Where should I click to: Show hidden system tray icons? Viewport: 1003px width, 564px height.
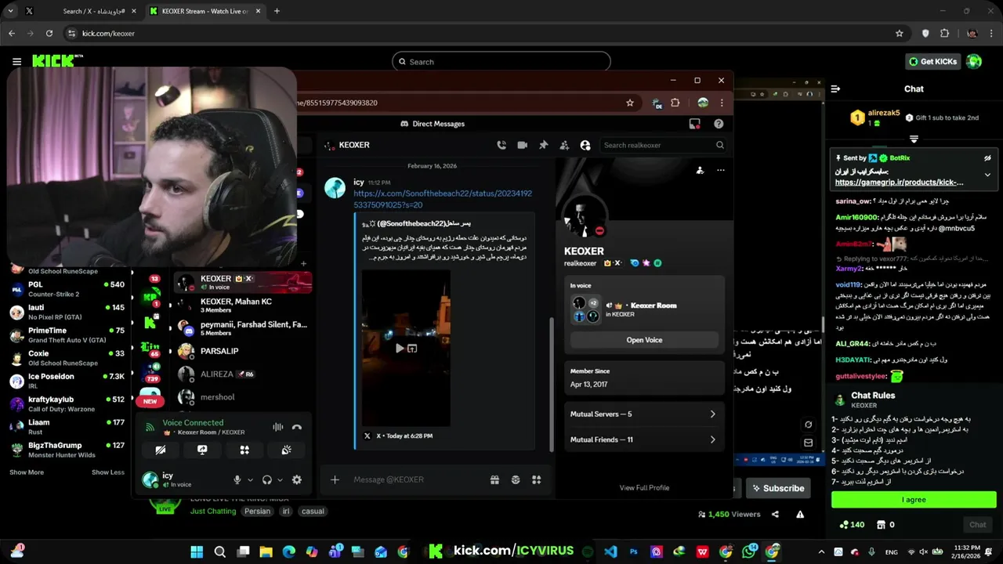[x=821, y=552]
